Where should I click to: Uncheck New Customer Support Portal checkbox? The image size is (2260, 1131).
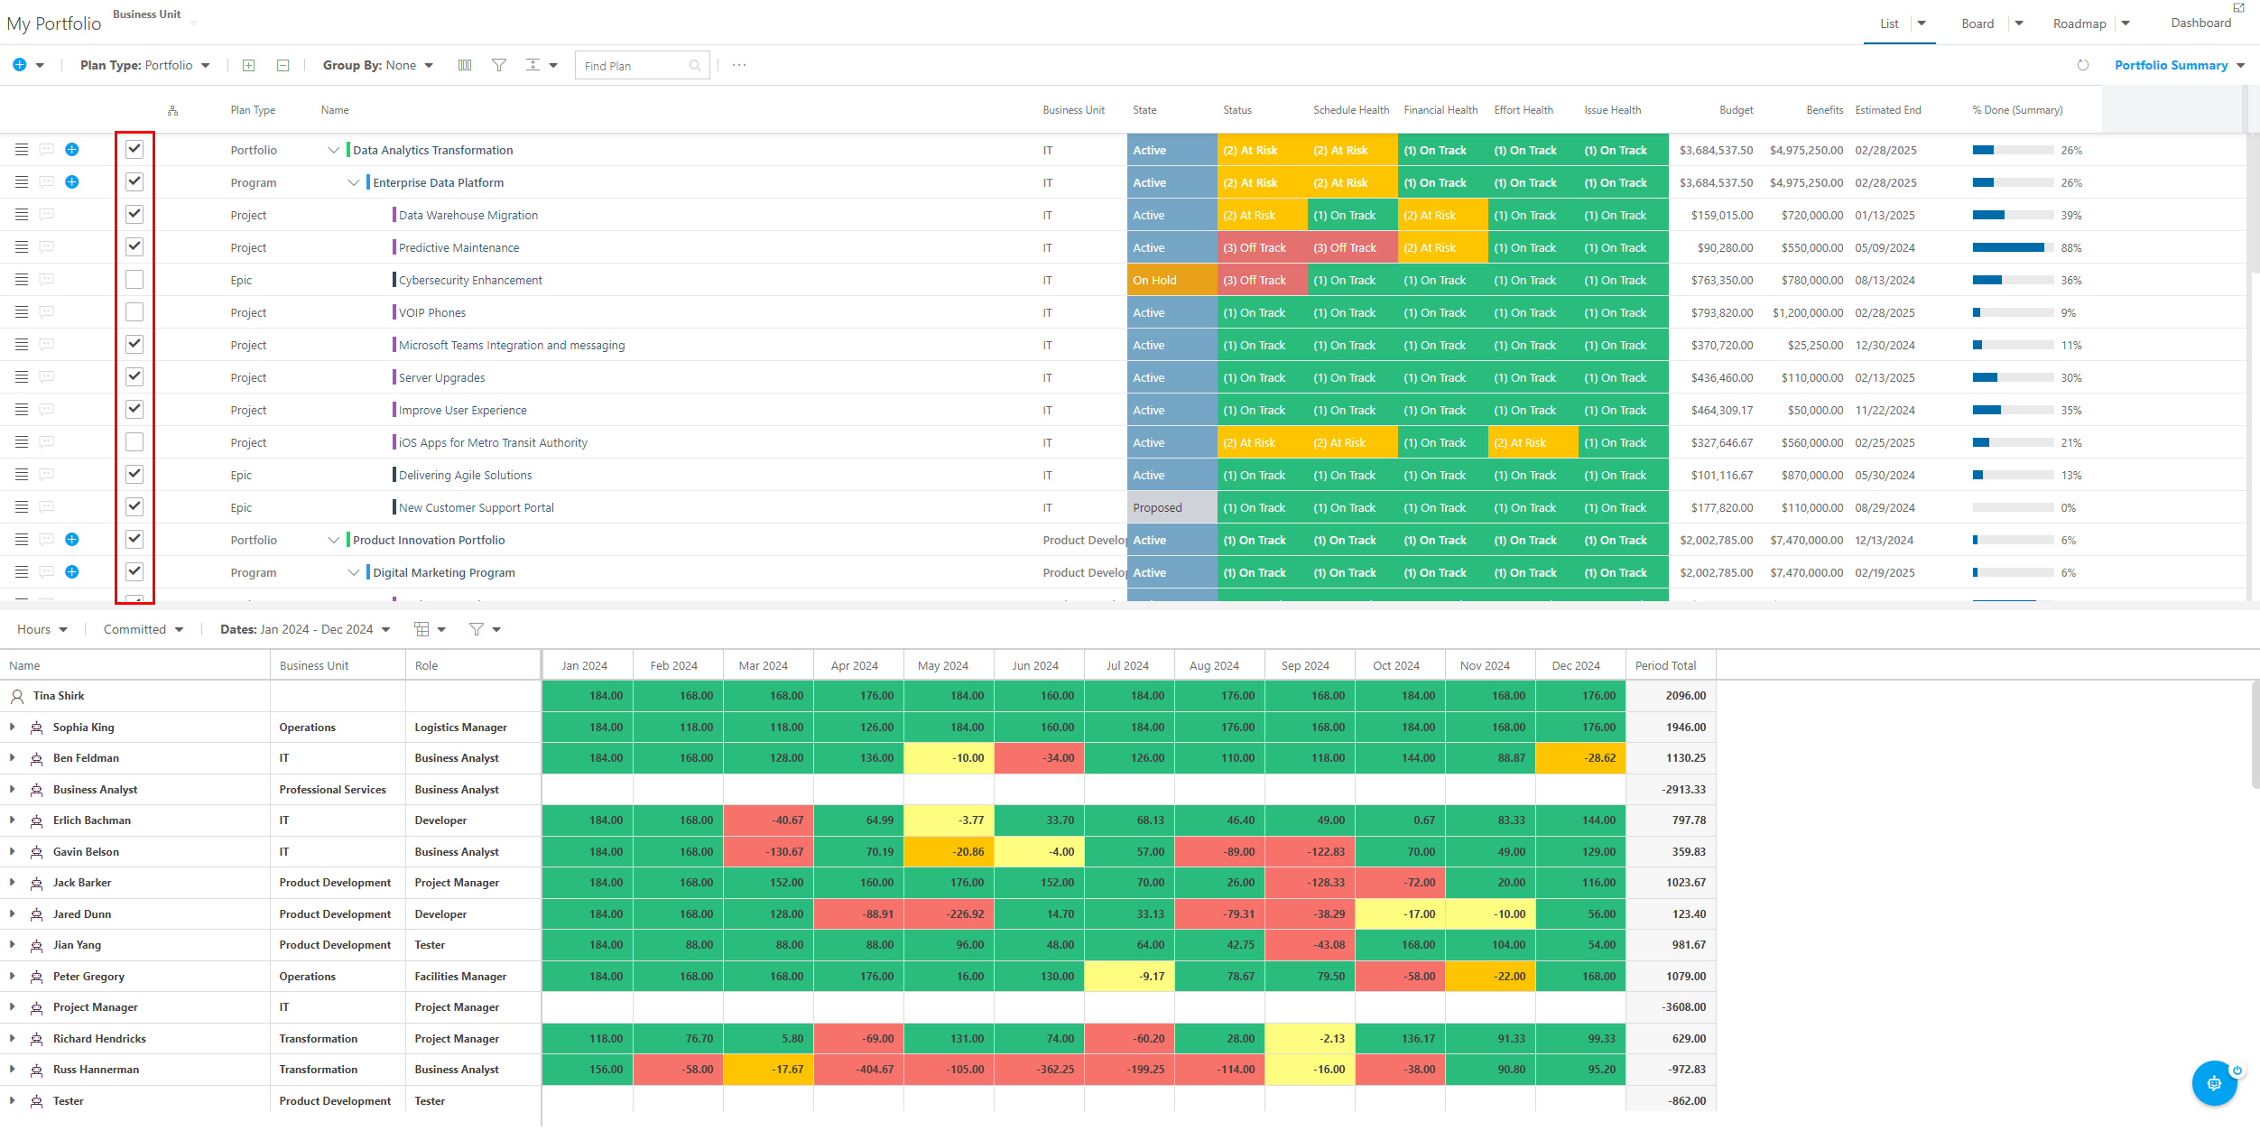pyautogui.click(x=134, y=507)
